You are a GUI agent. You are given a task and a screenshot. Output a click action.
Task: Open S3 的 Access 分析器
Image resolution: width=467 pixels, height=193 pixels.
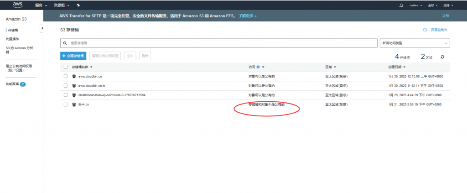(19, 50)
